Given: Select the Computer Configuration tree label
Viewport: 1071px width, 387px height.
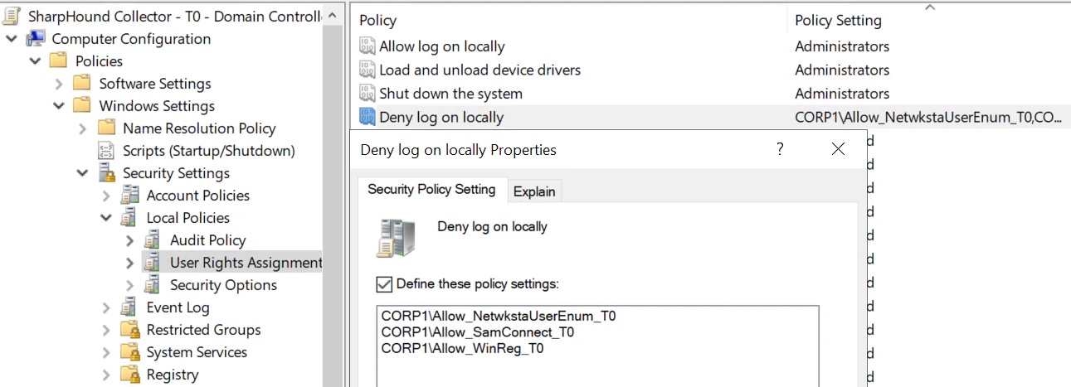Looking at the screenshot, I should pyautogui.click(x=131, y=39).
